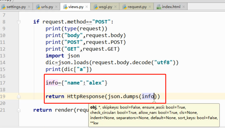
Task: Click 'json.loads' on line 14
Action: click(x=73, y=63)
